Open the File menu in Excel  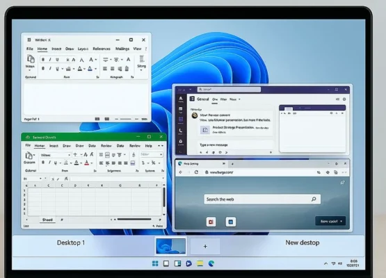tap(28, 145)
